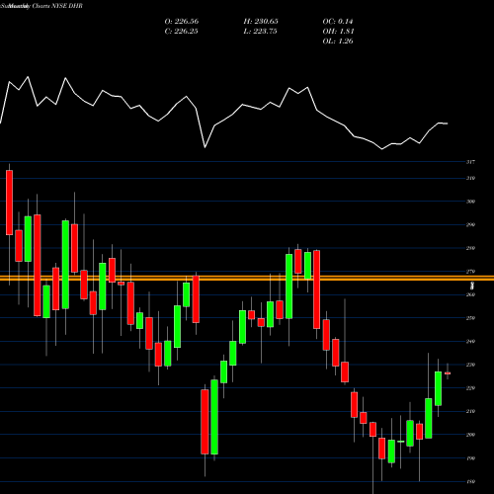The height and width of the screenshot is (494, 494).
Task: Select the 190 price axis label
Action: [470, 458]
